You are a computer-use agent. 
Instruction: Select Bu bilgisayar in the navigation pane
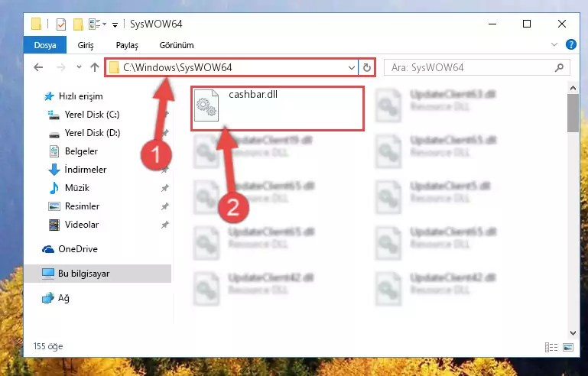[98, 274]
